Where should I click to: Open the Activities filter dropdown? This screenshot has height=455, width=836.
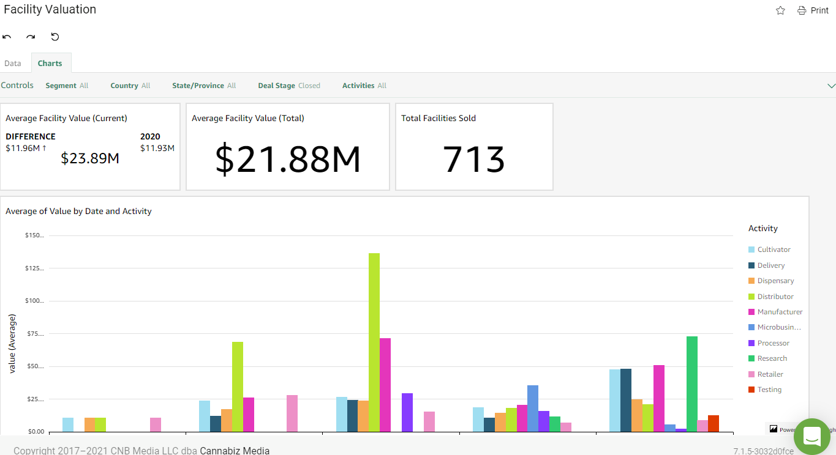pos(364,86)
